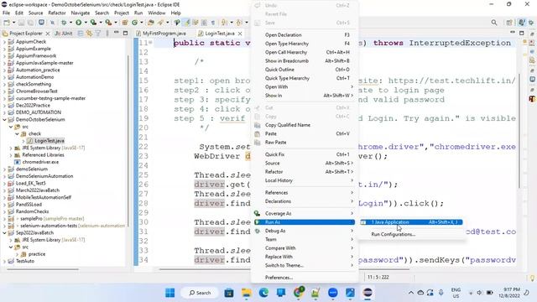This screenshot has width=537, height=302.
Task: Click the Open Perspective icon
Action: coord(509,23)
